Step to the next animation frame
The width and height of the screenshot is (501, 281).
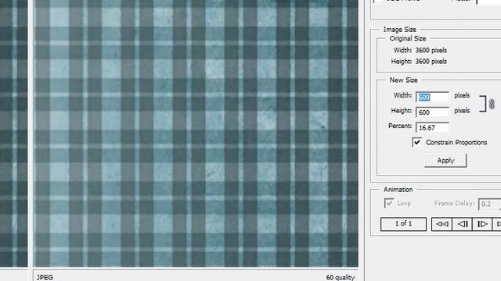pyautogui.click(x=482, y=224)
